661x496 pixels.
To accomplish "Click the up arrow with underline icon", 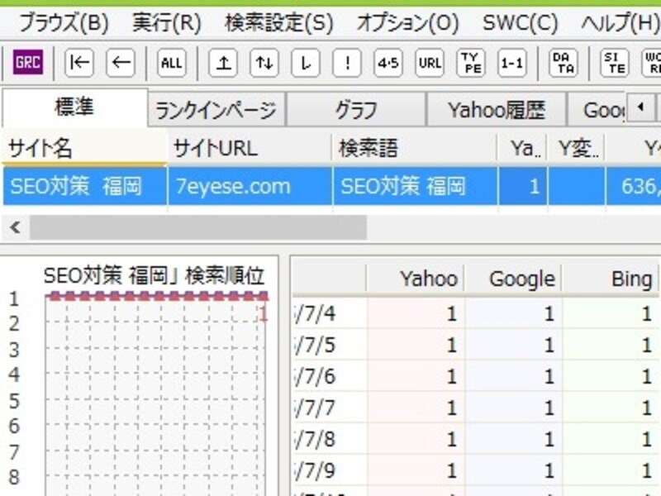I will coord(223,63).
